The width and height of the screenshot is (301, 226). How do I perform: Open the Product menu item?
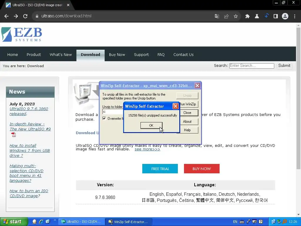(x=34, y=54)
